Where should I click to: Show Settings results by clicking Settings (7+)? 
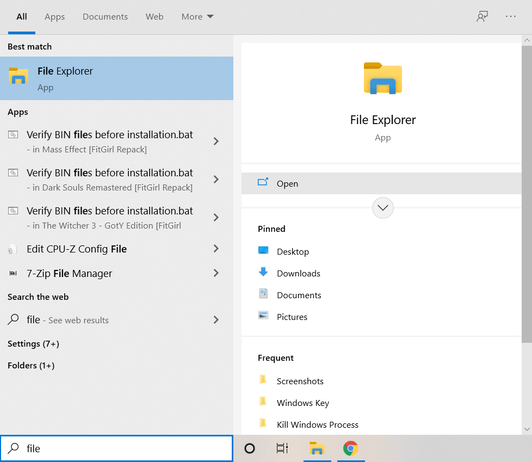(33, 343)
